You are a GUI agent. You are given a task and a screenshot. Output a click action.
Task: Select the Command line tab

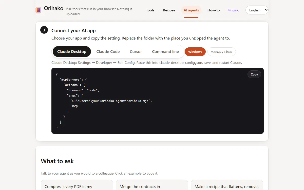pyautogui.click(x=165, y=51)
